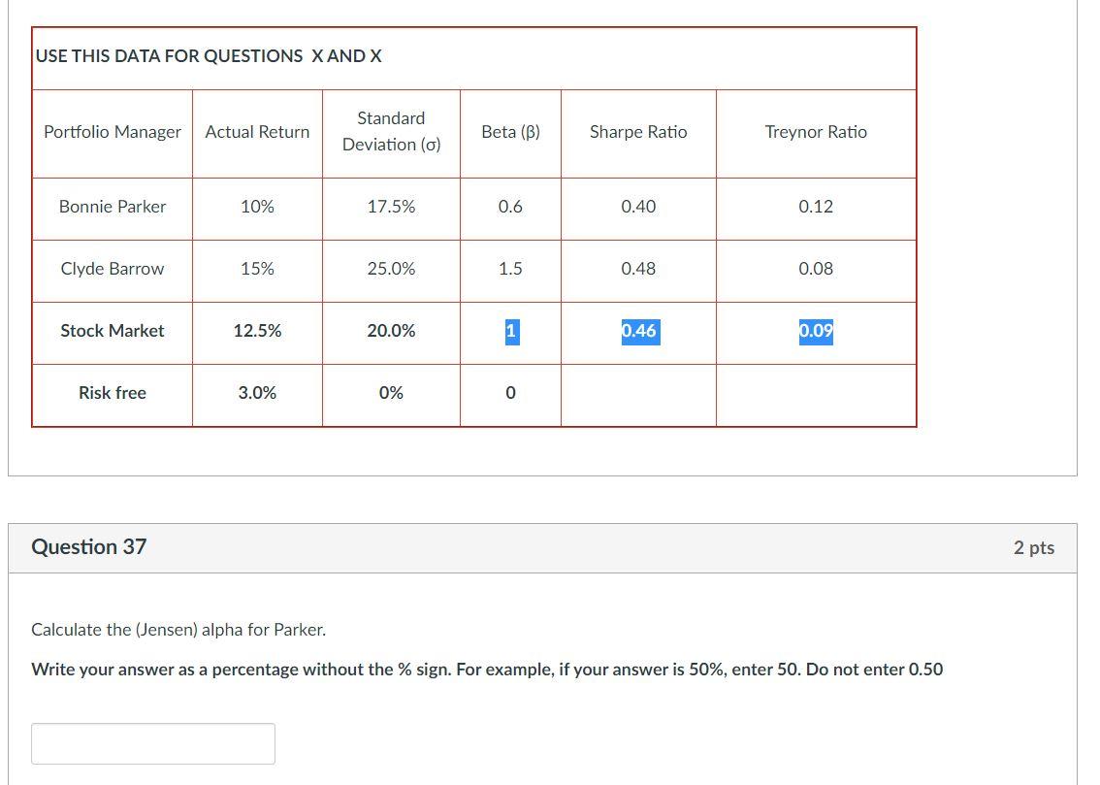Screen dimensions: 1100x785
Task: Click the 'Actual Return' column header
Action: coord(257,132)
